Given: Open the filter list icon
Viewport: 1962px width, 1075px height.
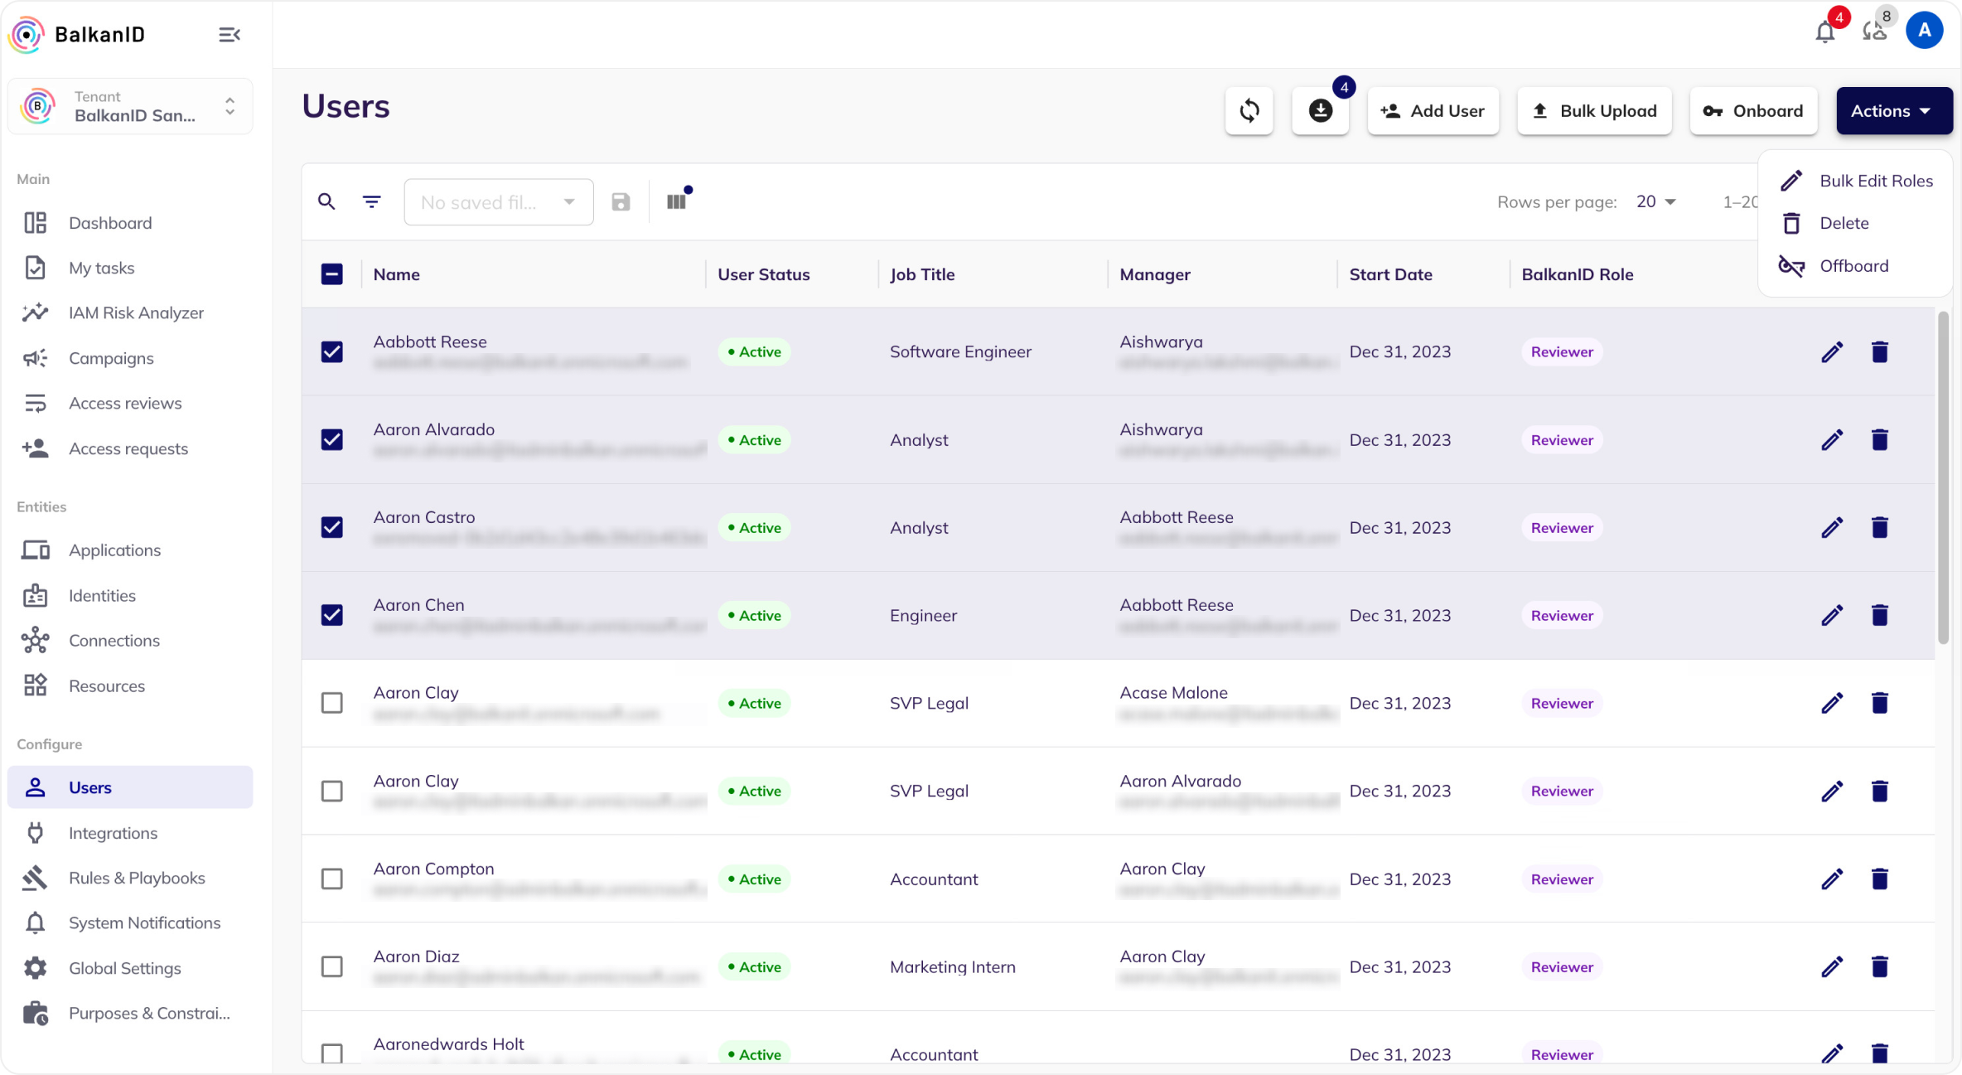Looking at the screenshot, I should 372,201.
